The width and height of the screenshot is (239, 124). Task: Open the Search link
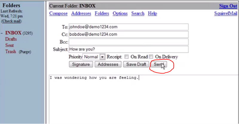[138, 13]
